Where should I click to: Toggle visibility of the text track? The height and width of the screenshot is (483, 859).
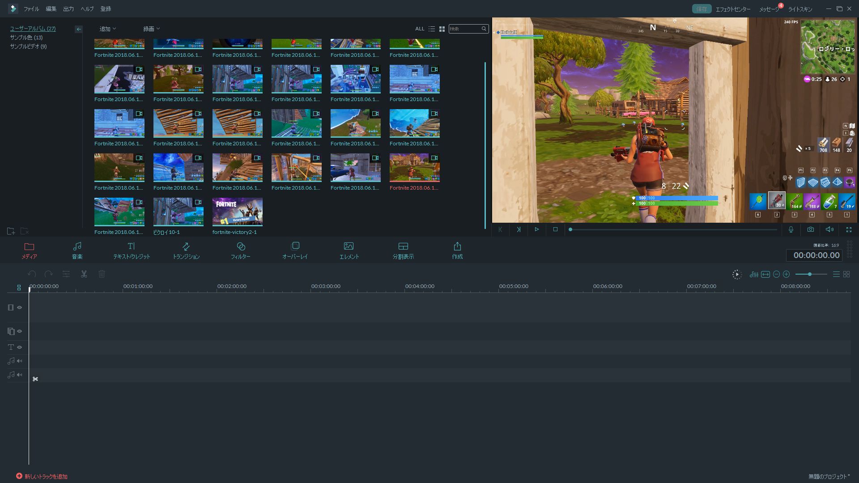20,347
